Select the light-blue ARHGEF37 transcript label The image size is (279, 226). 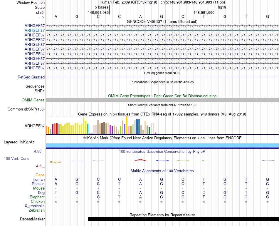pos(35,31)
